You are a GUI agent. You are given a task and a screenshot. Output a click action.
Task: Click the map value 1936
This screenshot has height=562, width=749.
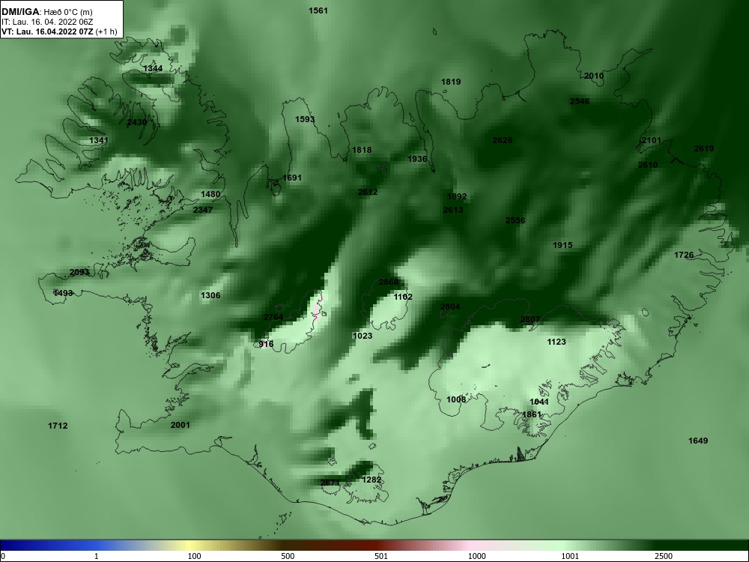417,159
